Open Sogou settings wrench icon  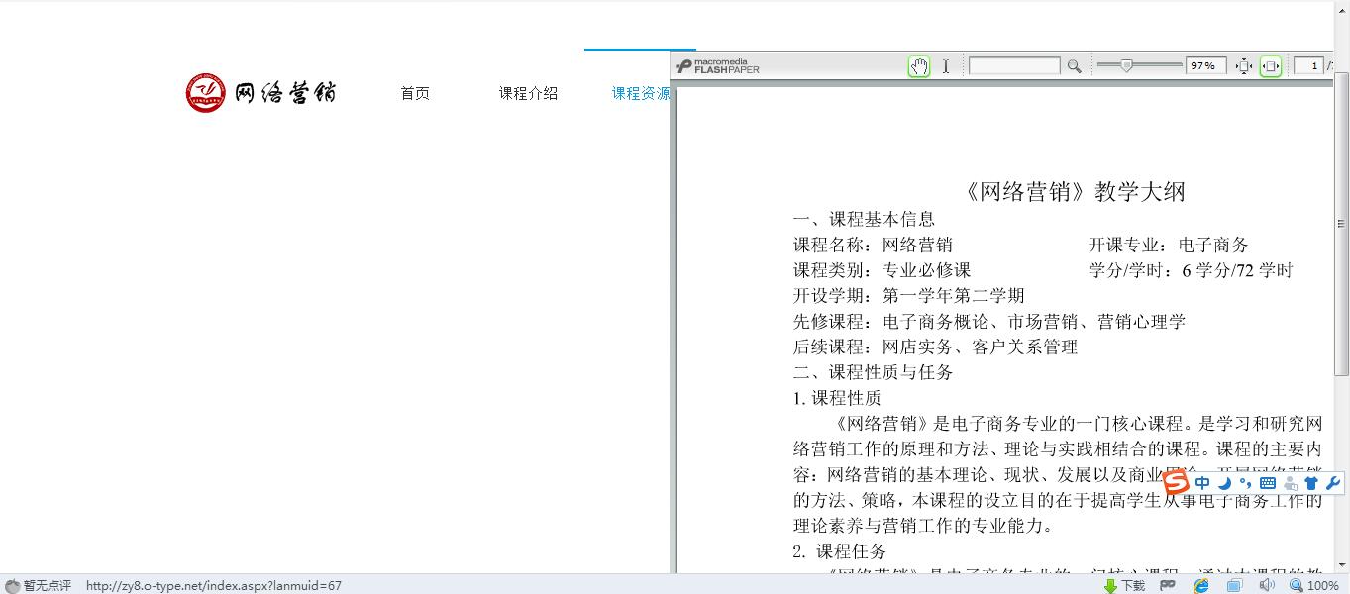[1332, 483]
